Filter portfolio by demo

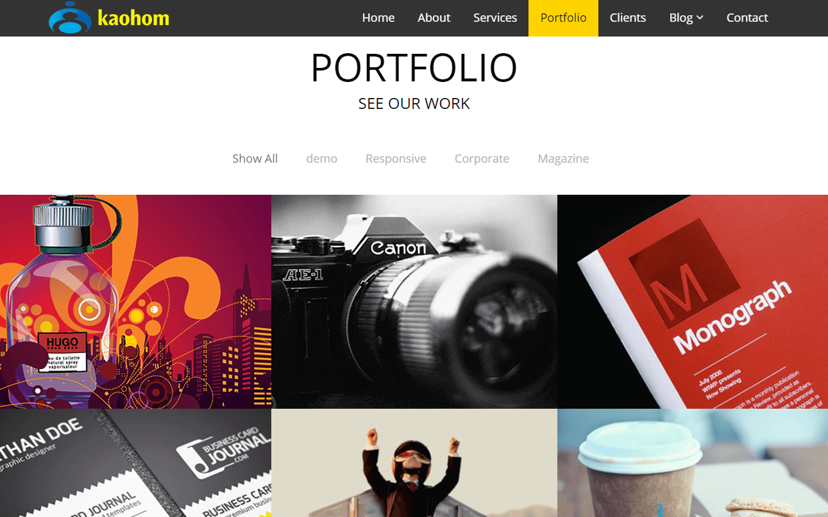pos(322,158)
